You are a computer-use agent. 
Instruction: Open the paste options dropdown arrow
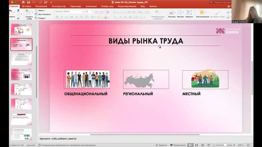[x=14, y=12]
